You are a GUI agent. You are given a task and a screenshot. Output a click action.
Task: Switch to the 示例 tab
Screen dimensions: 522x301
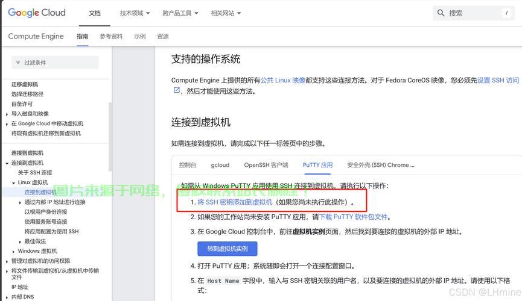[x=140, y=36]
